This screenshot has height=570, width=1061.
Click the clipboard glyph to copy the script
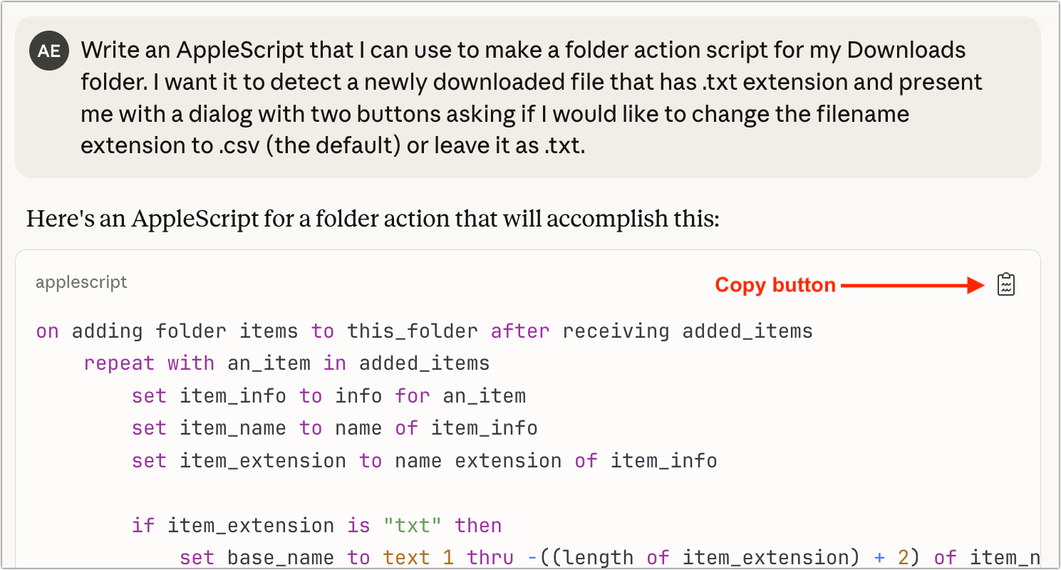click(1005, 284)
